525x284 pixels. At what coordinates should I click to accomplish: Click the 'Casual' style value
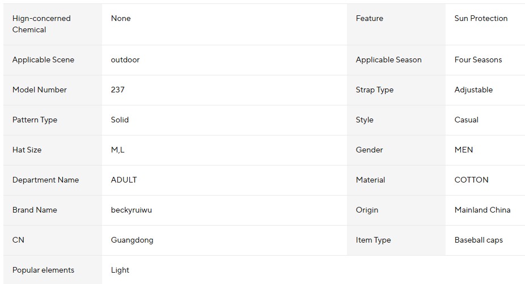466,120
